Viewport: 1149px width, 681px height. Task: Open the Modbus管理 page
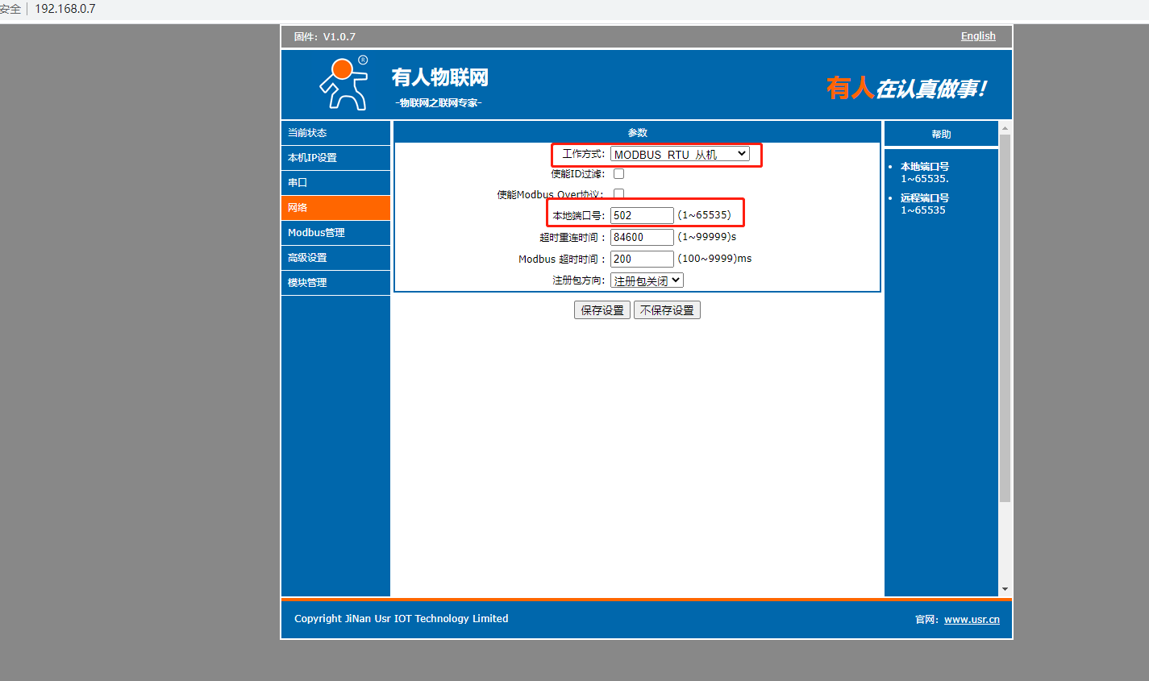coord(335,233)
